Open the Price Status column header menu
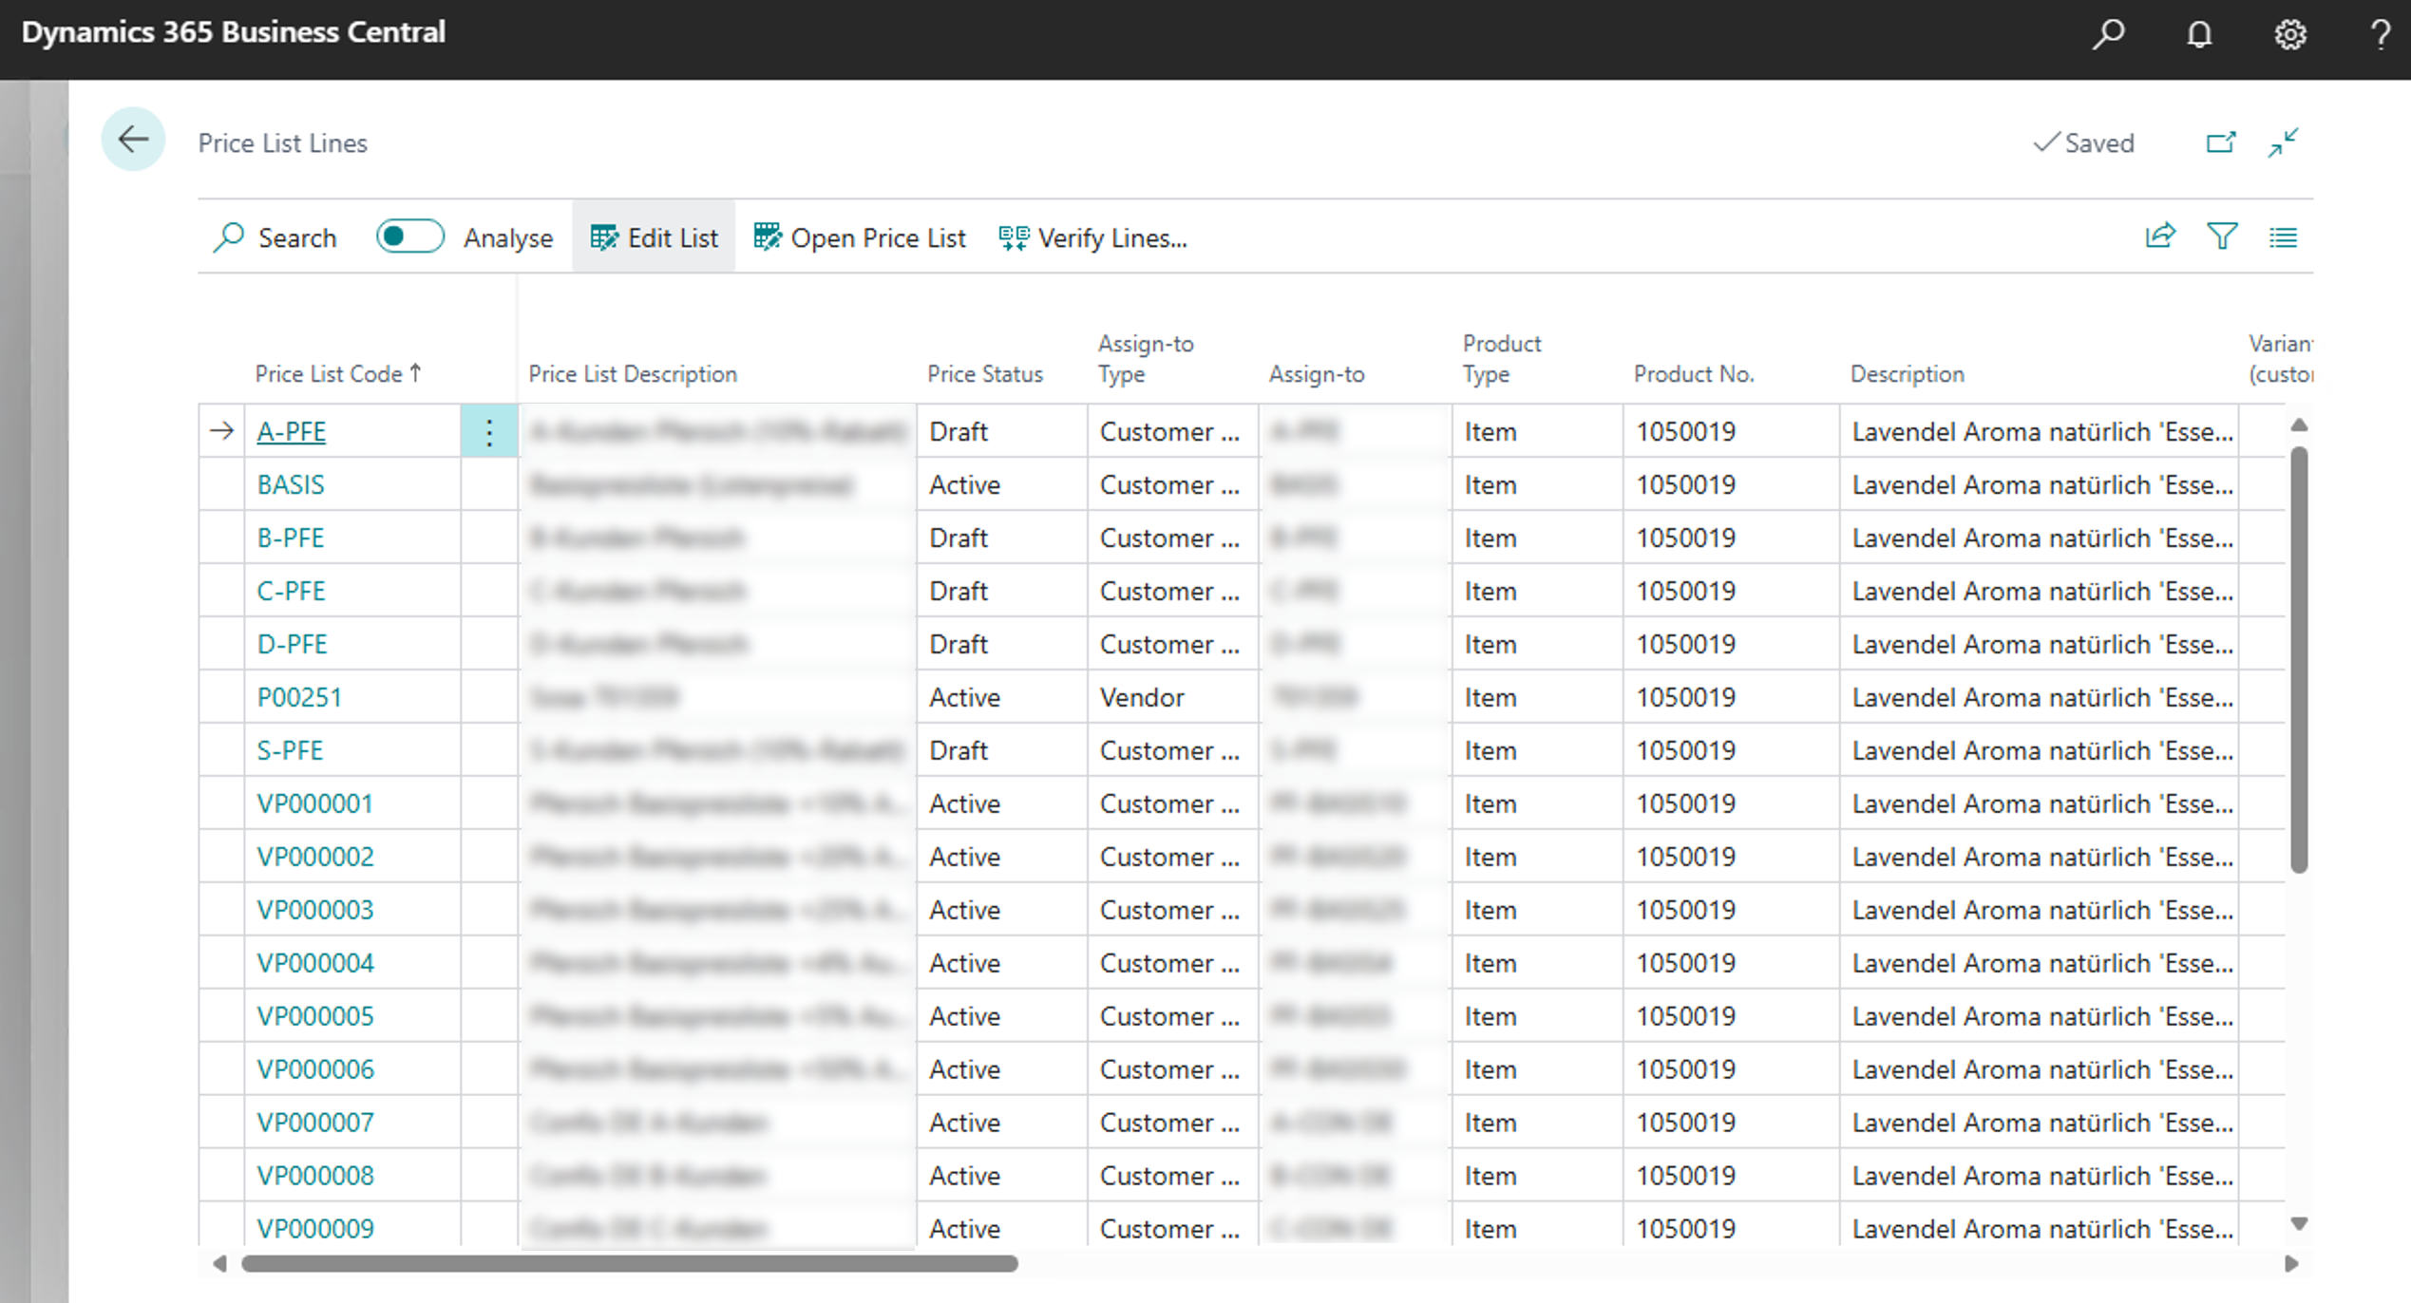Image resolution: width=2411 pixels, height=1303 pixels. click(x=984, y=374)
